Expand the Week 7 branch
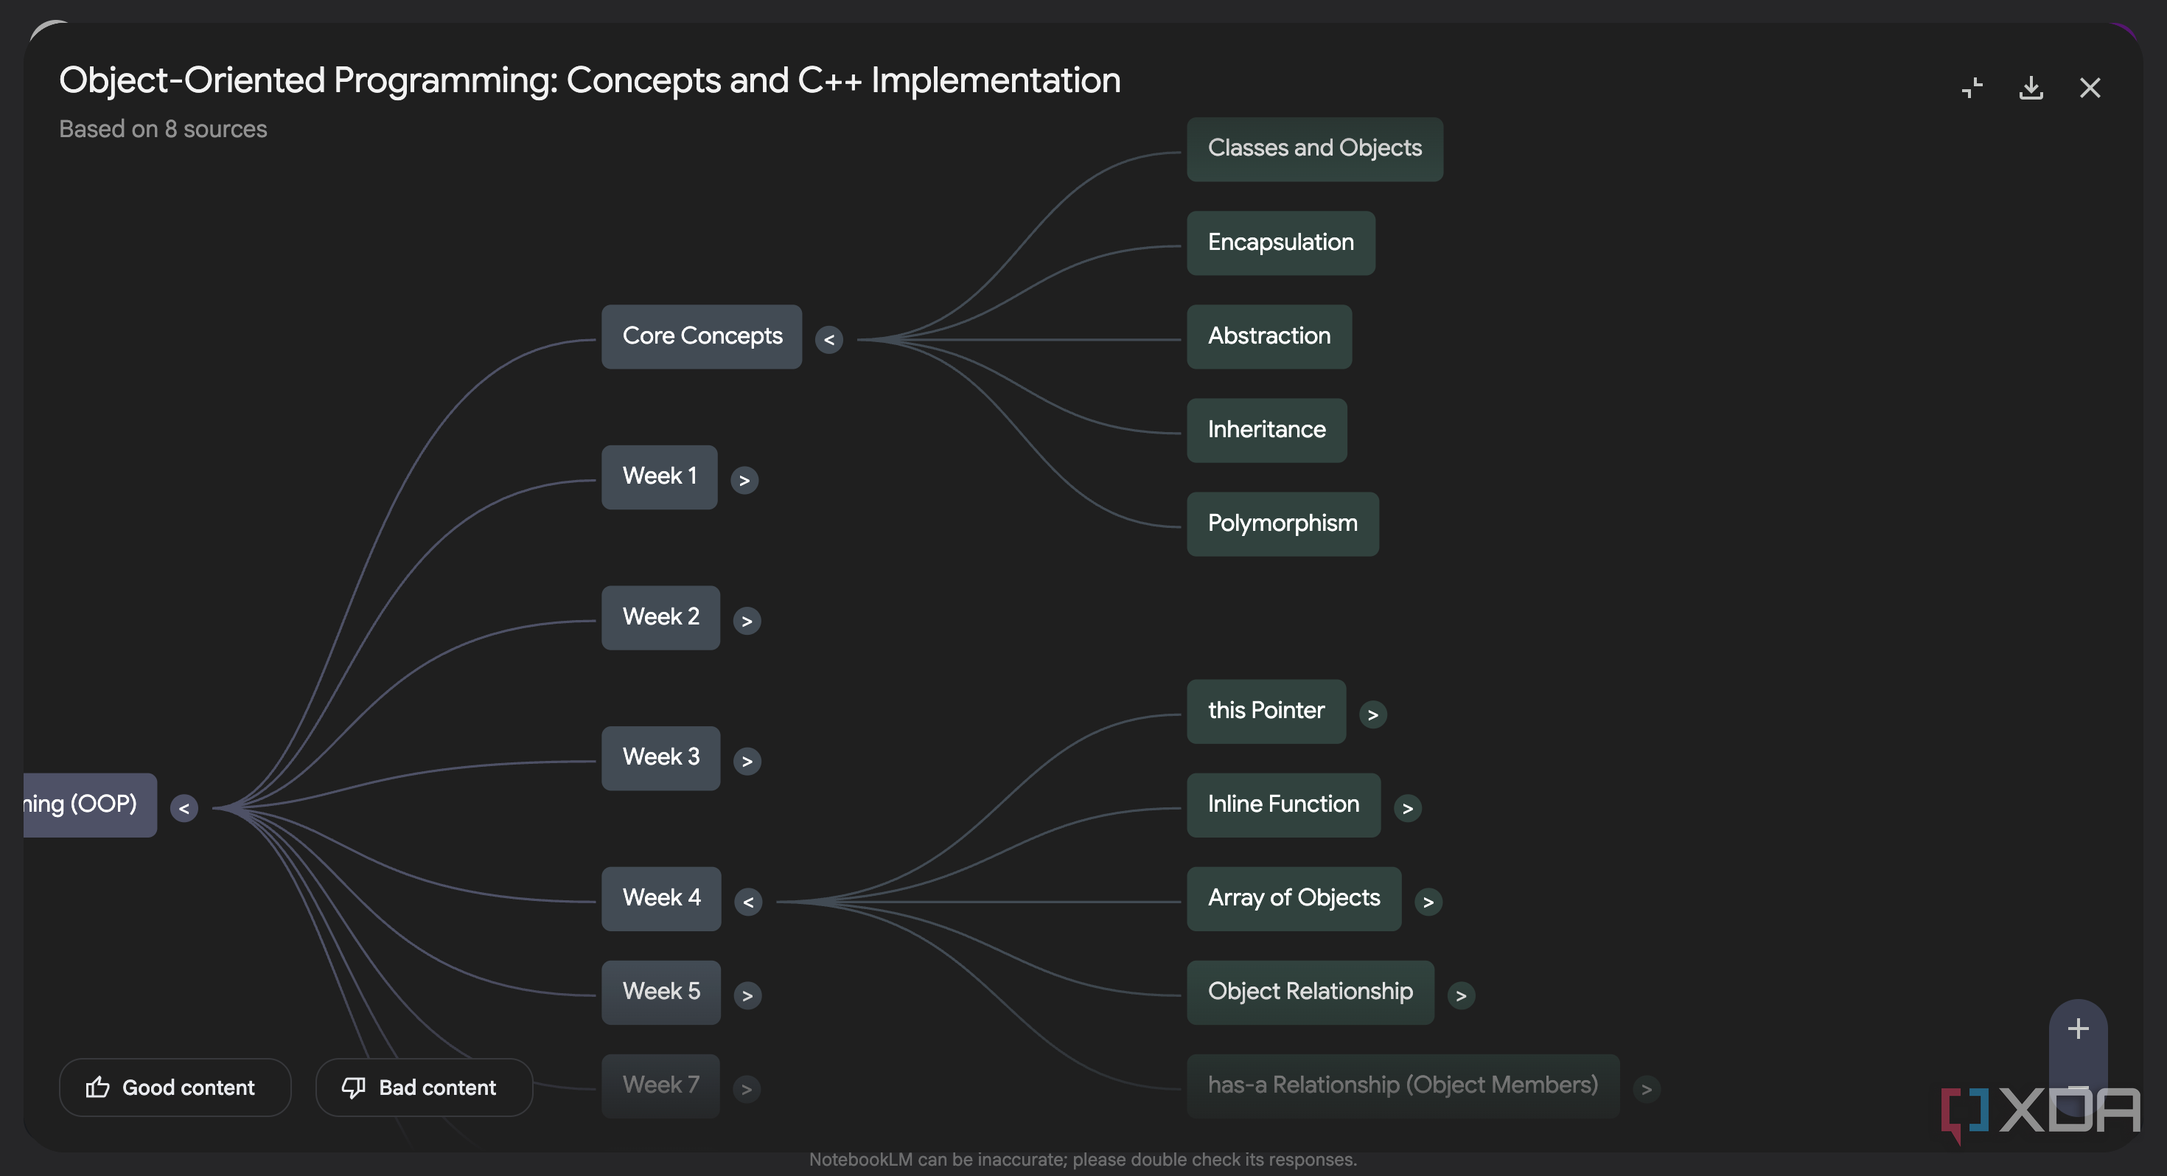Viewport: 2167px width, 1176px height. (747, 1088)
